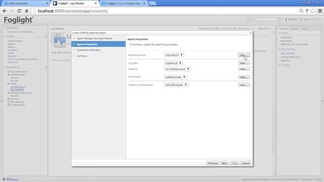The height and width of the screenshot is (182, 324).
Task: Click the Contact Us footer link
Action: [307, 179]
